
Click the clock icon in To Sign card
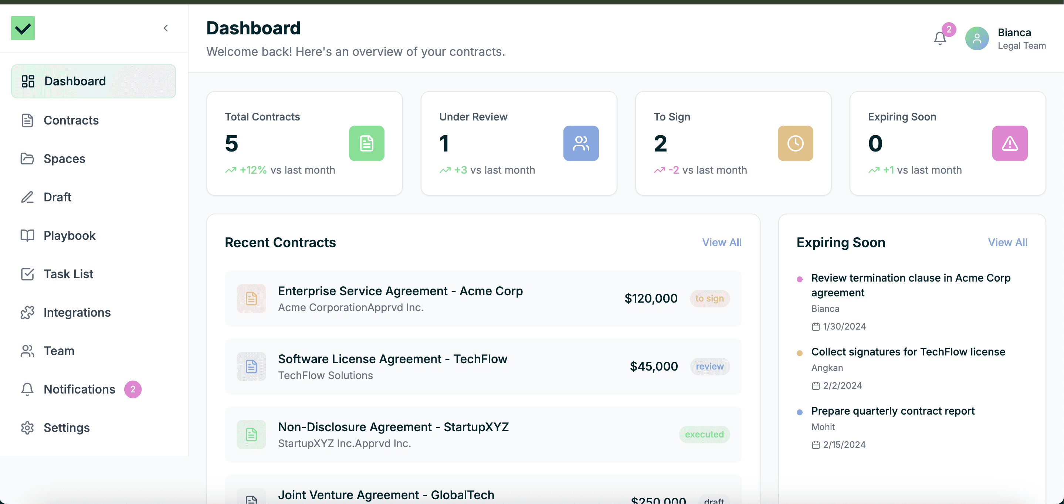click(795, 143)
